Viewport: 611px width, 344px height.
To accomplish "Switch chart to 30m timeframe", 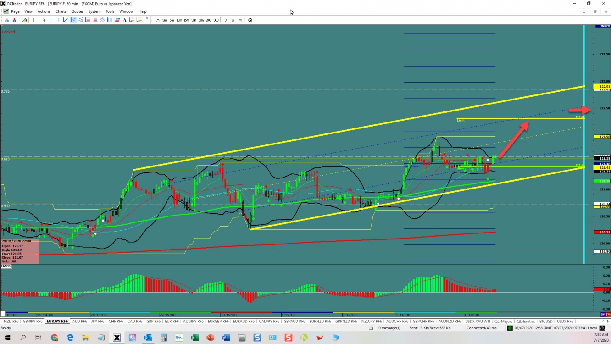I will tap(194, 20).
